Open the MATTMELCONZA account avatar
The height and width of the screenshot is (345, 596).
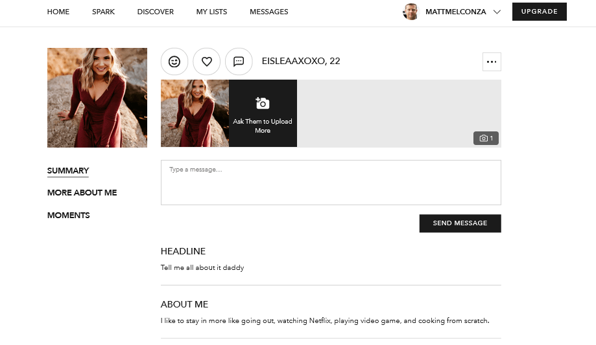tap(411, 12)
